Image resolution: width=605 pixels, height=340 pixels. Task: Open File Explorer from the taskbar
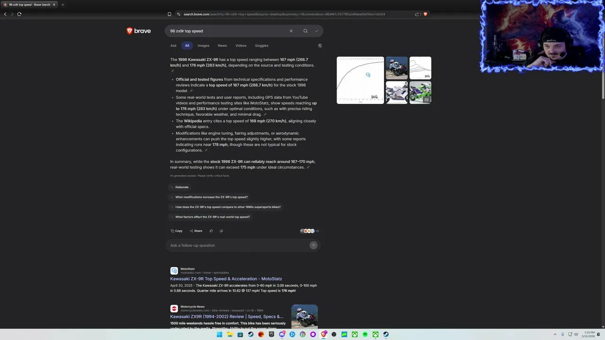230,334
